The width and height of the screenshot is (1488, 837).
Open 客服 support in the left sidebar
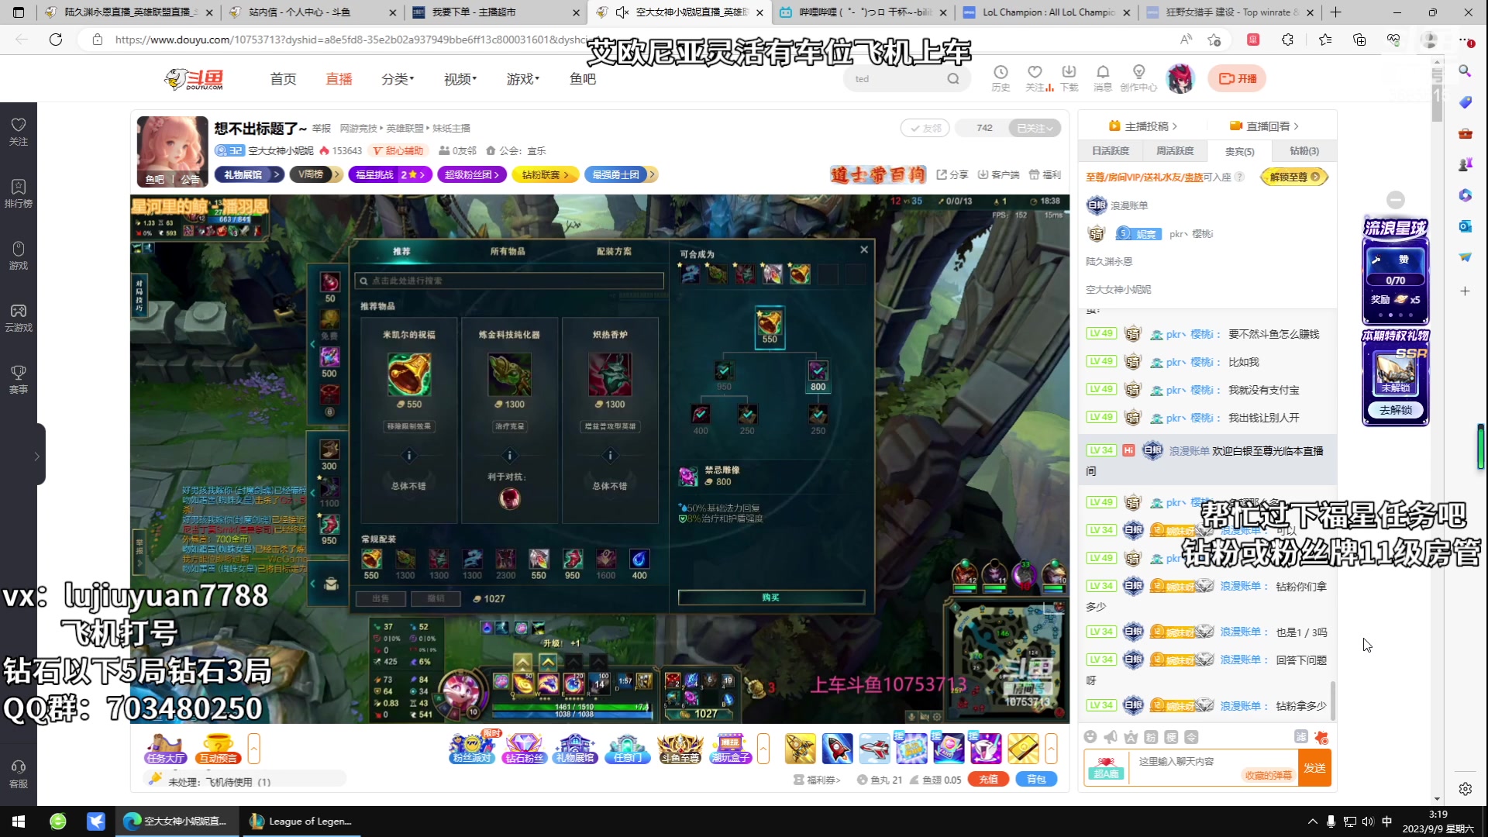19,774
